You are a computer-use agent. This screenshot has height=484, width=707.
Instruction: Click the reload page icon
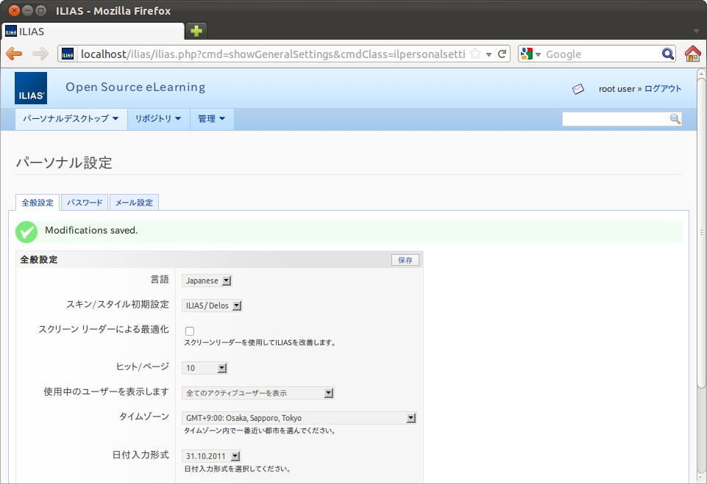[502, 54]
